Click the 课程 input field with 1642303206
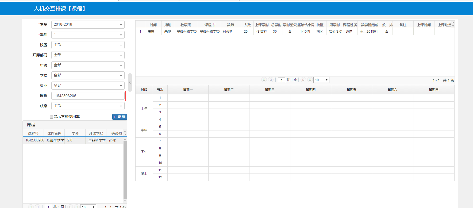This screenshot has height=208, width=473. tap(88, 96)
